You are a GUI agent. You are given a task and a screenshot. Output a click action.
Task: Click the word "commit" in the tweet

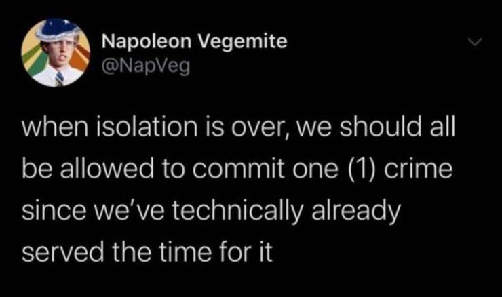click(x=239, y=169)
